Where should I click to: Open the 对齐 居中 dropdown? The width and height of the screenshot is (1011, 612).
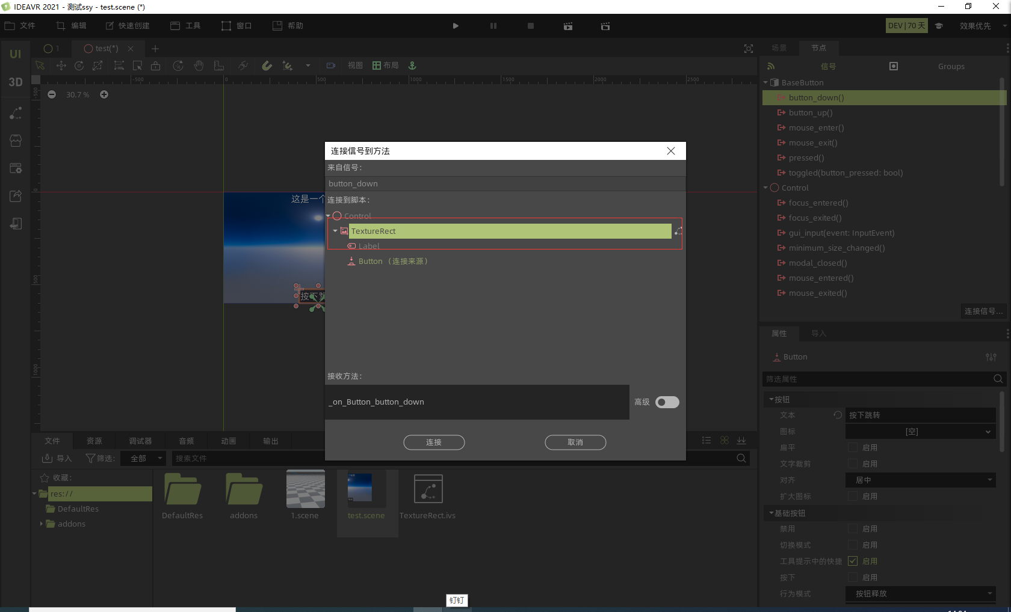pos(920,480)
